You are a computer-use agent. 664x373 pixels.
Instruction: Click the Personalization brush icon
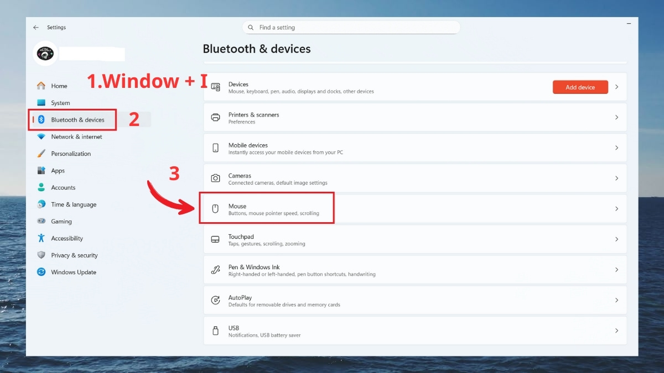(x=41, y=154)
